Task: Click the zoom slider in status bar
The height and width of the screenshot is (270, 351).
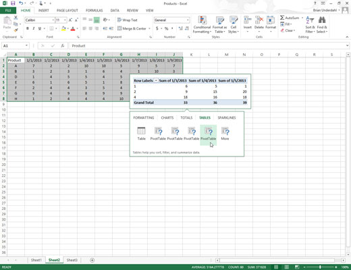Action: (x=320, y=267)
